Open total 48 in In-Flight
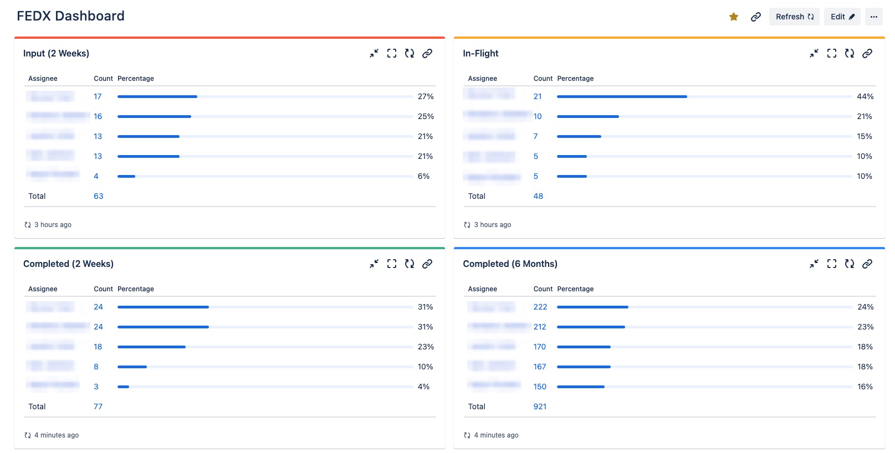The height and width of the screenshot is (453, 895). 538,196
